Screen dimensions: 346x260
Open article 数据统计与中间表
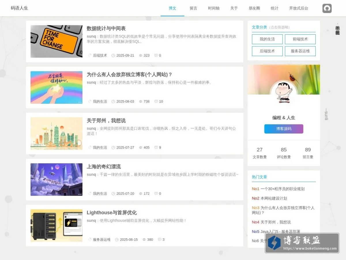[106, 29]
